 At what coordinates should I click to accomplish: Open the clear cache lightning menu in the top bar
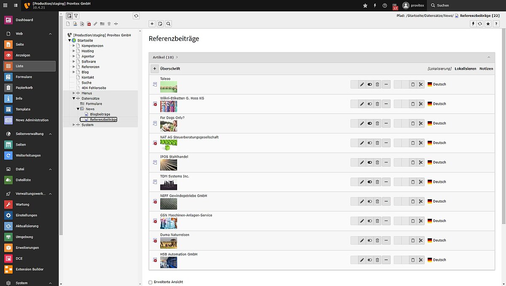coord(375,5)
